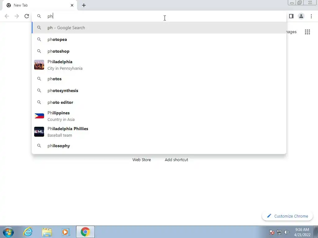318x238 pixels.
Task: Close the New Tab tab
Action: [x=72, y=5]
